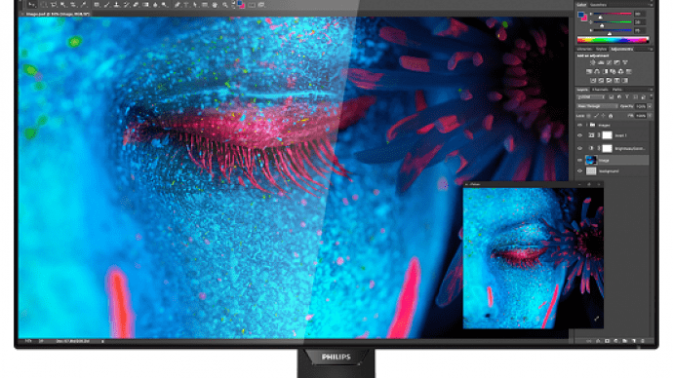This screenshot has height=378, width=673.
Task: Select the Rectangular Marquee tool
Action: 44,5
